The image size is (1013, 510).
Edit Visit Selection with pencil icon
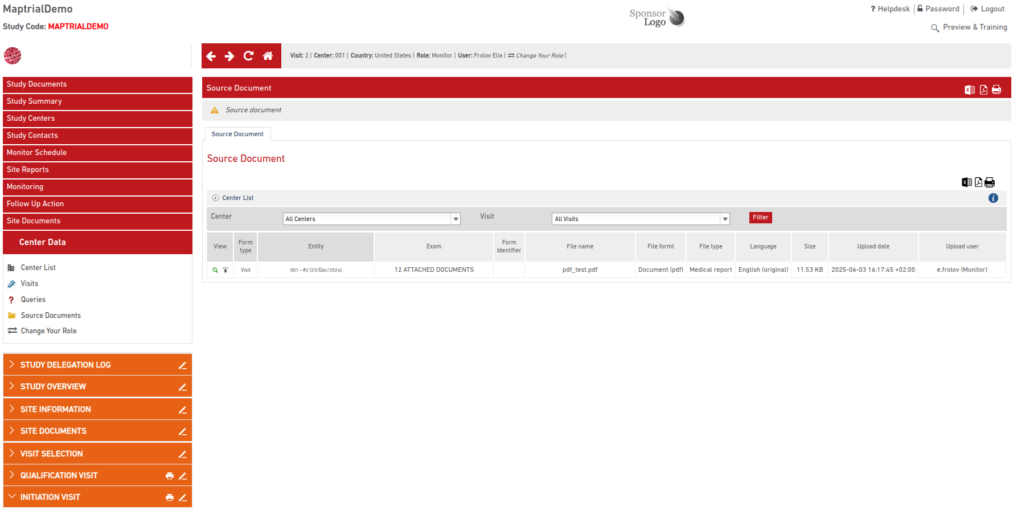tap(183, 454)
